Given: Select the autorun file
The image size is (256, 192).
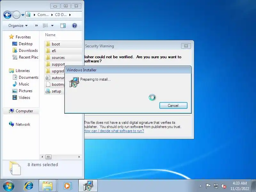Looking at the screenshot, I should coord(54,78).
